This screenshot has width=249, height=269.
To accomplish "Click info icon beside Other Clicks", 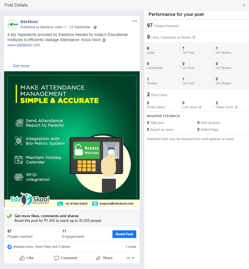I will pyautogui.click(x=236, y=107).
